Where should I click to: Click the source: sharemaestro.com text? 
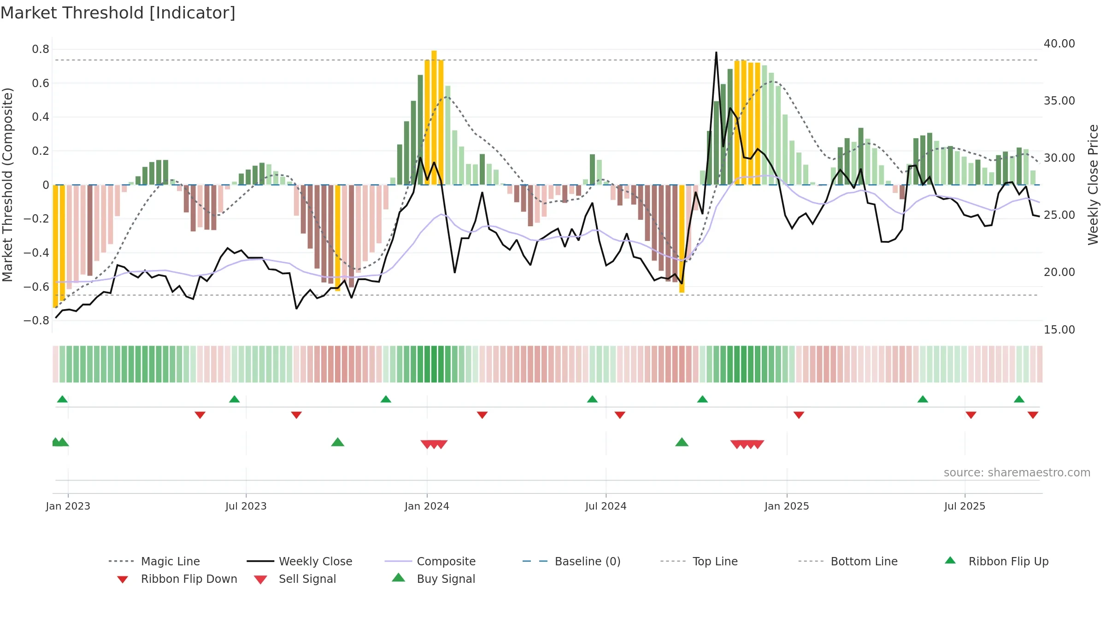[x=1017, y=473]
